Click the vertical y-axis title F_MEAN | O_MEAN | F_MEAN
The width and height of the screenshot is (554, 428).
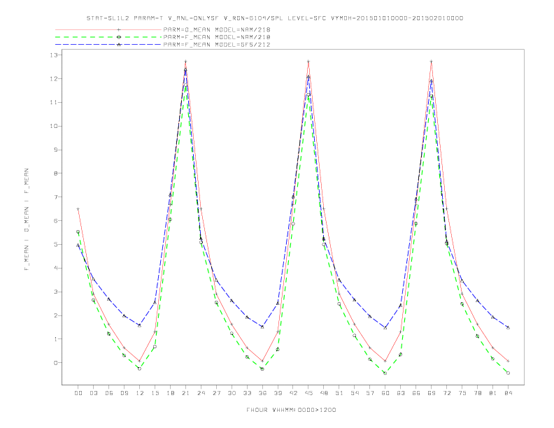(x=27, y=220)
